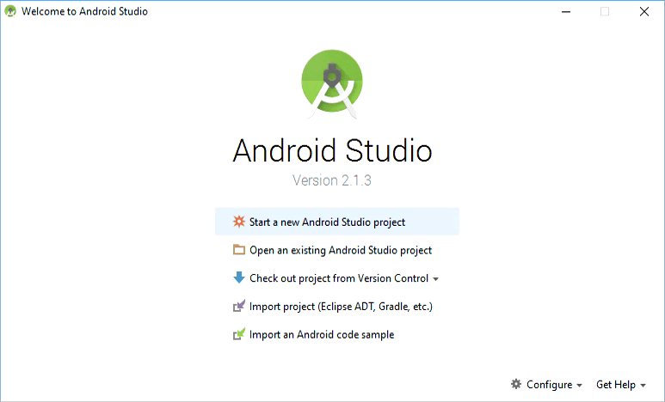Start a new Android Studio project
The image size is (665, 402).
(x=337, y=222)
